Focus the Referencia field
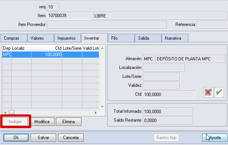 point(212,25)
